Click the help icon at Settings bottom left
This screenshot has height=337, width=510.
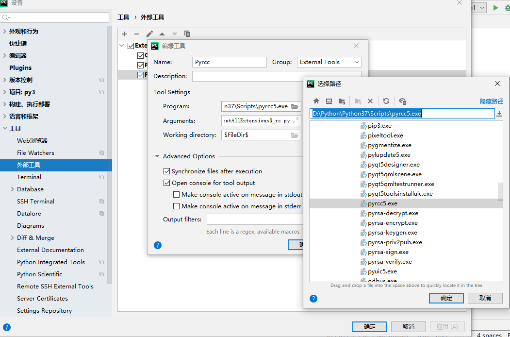pos(7,328)
